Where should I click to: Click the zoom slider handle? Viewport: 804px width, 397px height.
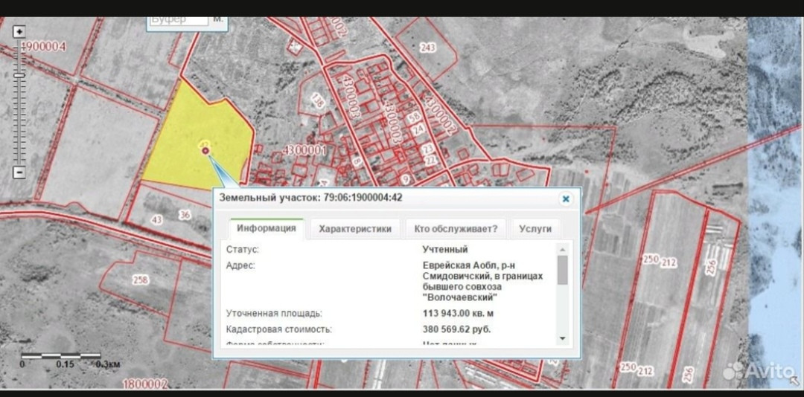tap(19, 74)
